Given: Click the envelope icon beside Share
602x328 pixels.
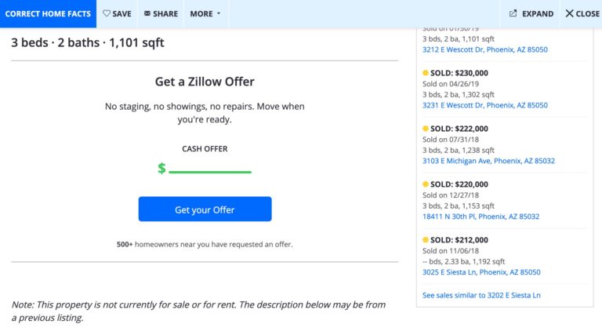Looking at the screenshot, I should [x=147, y=13].
